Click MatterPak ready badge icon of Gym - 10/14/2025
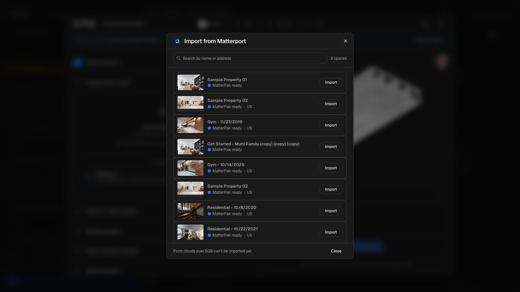 [209, 171]
